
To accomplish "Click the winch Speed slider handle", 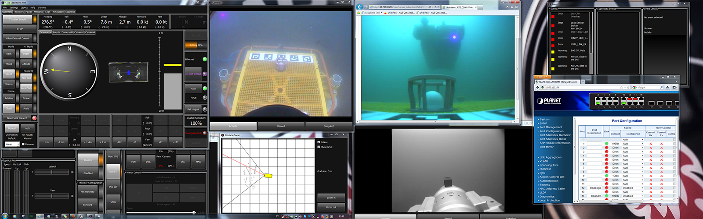I will click(x=194, y=212).
